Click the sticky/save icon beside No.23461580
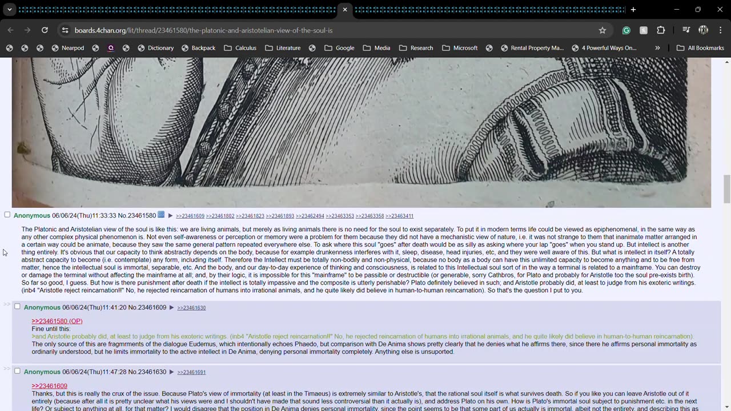 pos(161,215)
